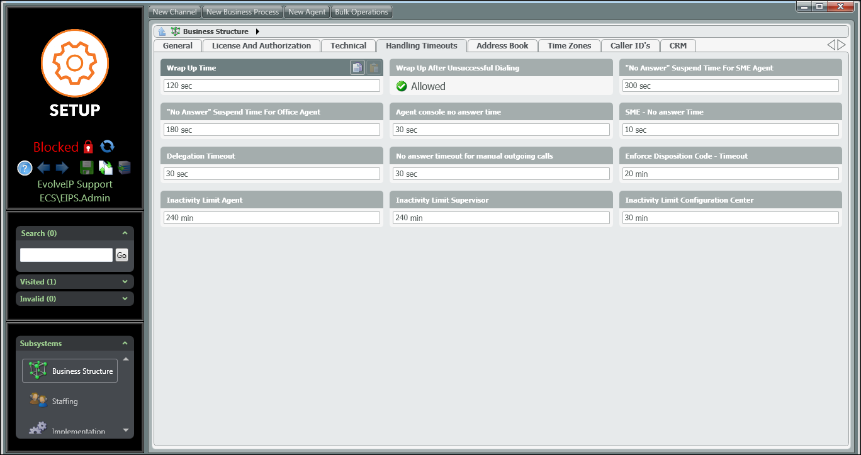Expand the Business Structure breadcrumb arrow
861x455 pixels.
click(257, 31)
